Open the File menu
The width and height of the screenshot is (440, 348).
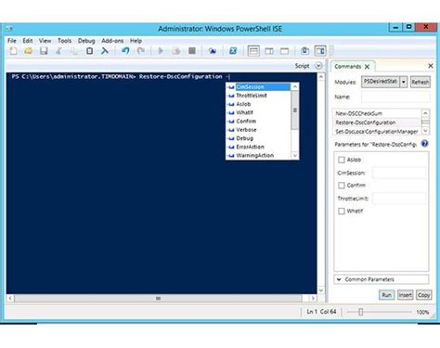(x=12, y=41)
